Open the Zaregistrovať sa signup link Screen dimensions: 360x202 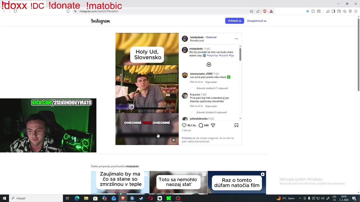pyautogui.click(x=256, y=21)
